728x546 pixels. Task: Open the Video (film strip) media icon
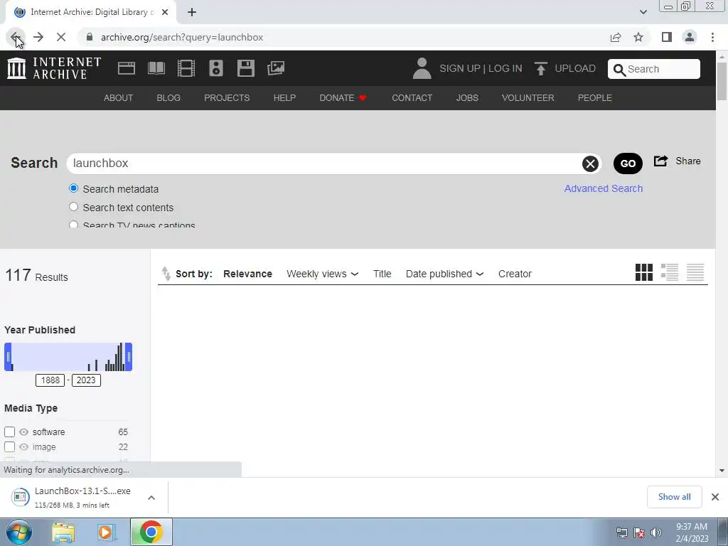[186, 68]
